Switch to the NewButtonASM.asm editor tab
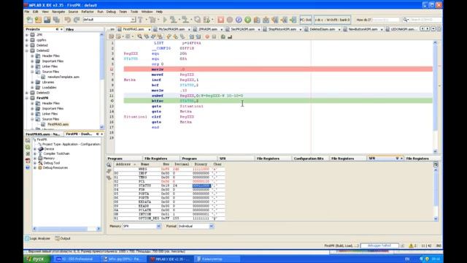Image resolution: width=467 pixels, height=263 pixels. (x=363, y=29)
